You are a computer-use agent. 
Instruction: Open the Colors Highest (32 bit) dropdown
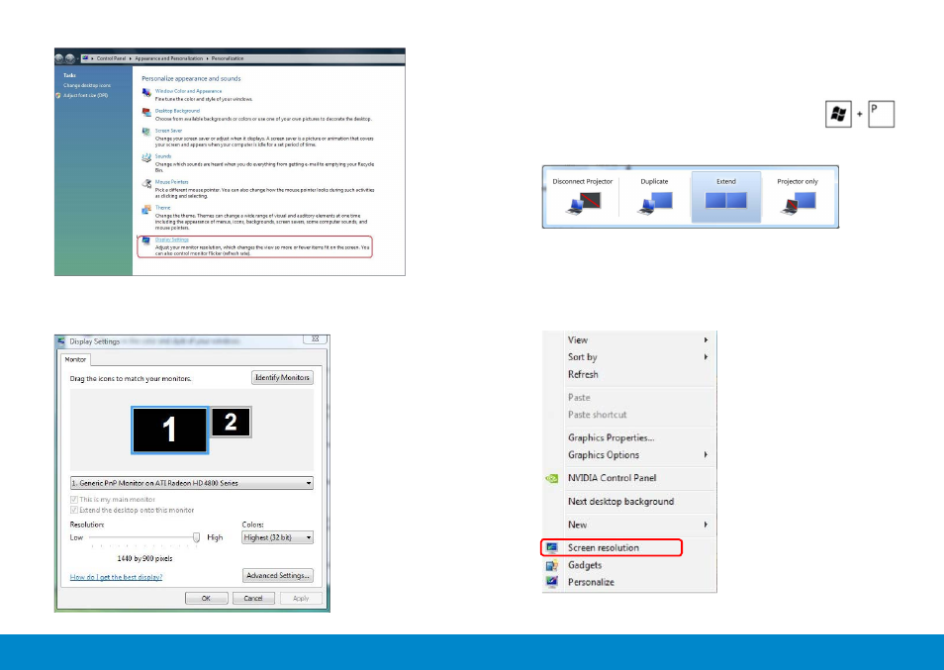[277, 537]
